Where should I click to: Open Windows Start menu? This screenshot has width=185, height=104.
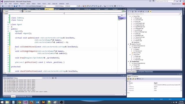(x=2, y=102)
